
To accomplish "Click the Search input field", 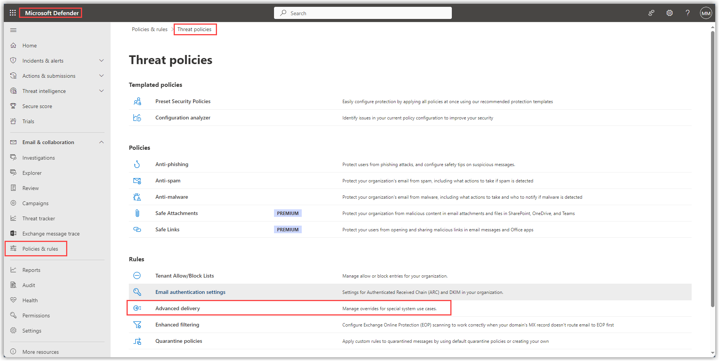I will coord(363,13).
